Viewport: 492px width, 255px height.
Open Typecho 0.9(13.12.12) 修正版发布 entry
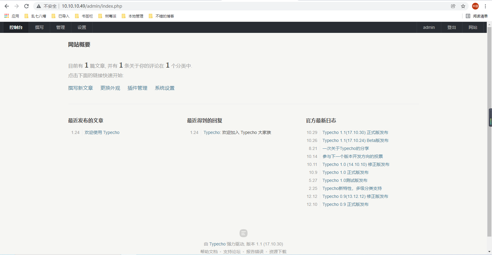point(355,197)
